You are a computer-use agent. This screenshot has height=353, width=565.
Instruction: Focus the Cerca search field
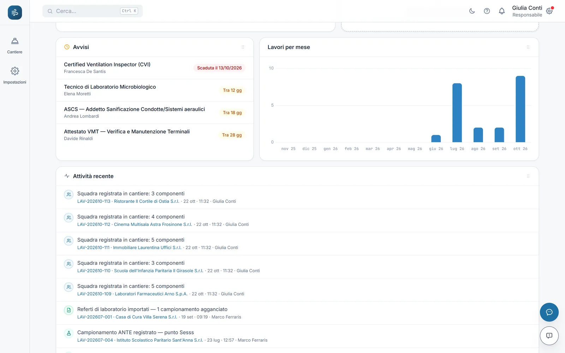click(x=93, y=11)
